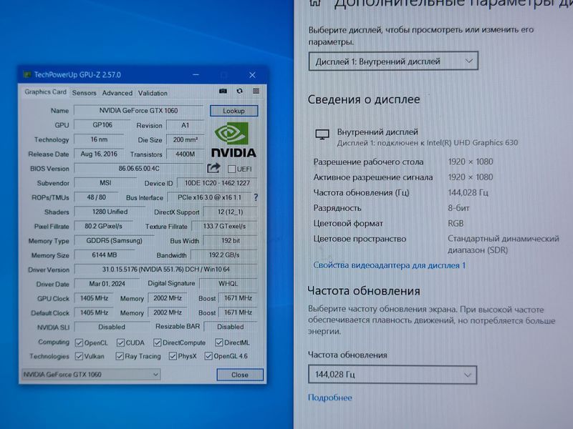Click the Shaders field 1280 Unified
Screen dimensions: 573x429
110,212
